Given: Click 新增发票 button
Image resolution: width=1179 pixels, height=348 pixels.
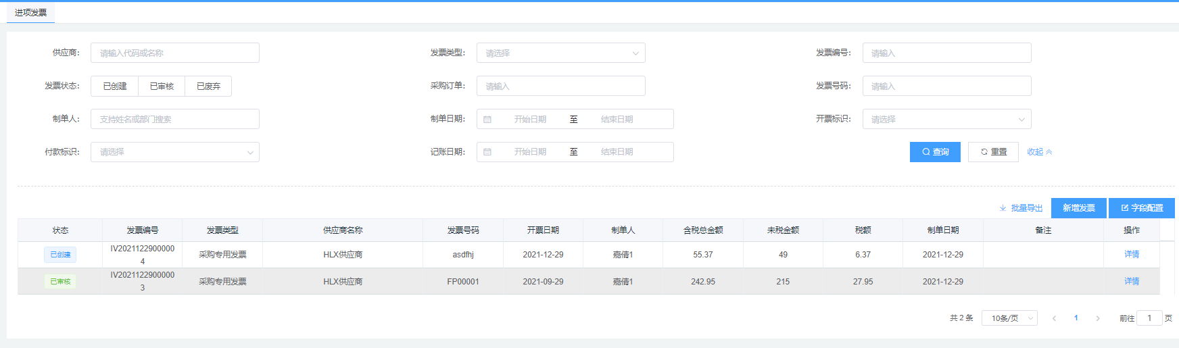Looking at the screenshot, I should [1078, 208].
